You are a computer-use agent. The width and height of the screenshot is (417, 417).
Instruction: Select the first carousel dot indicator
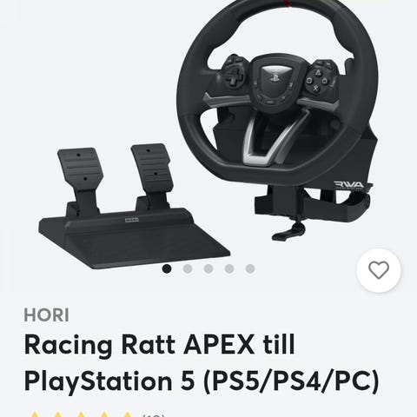click(167, 268)
